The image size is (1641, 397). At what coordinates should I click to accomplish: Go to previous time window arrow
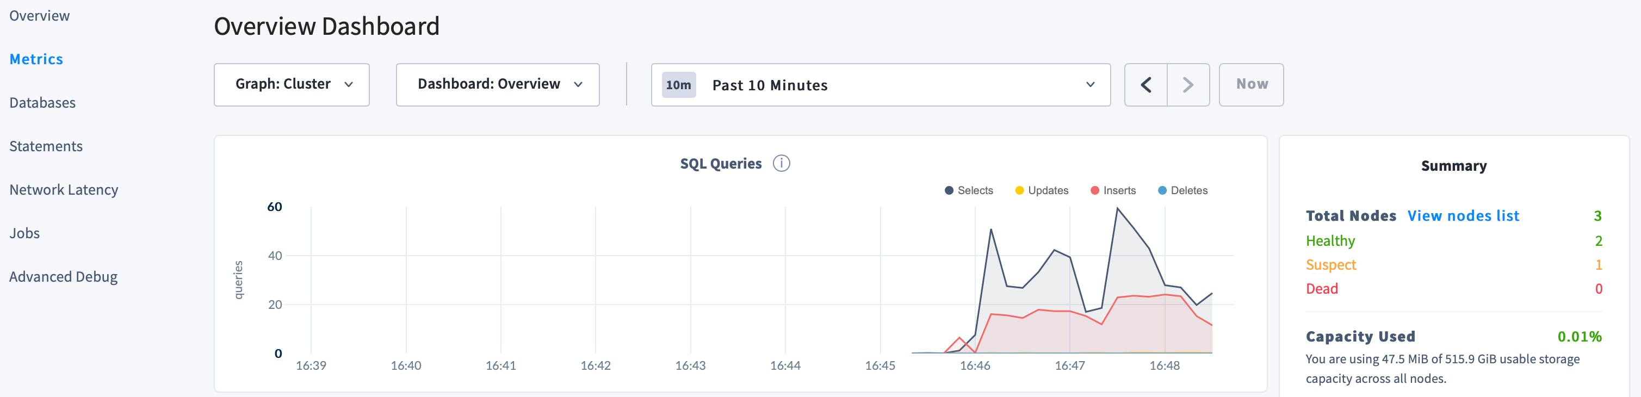point(1145,85)
